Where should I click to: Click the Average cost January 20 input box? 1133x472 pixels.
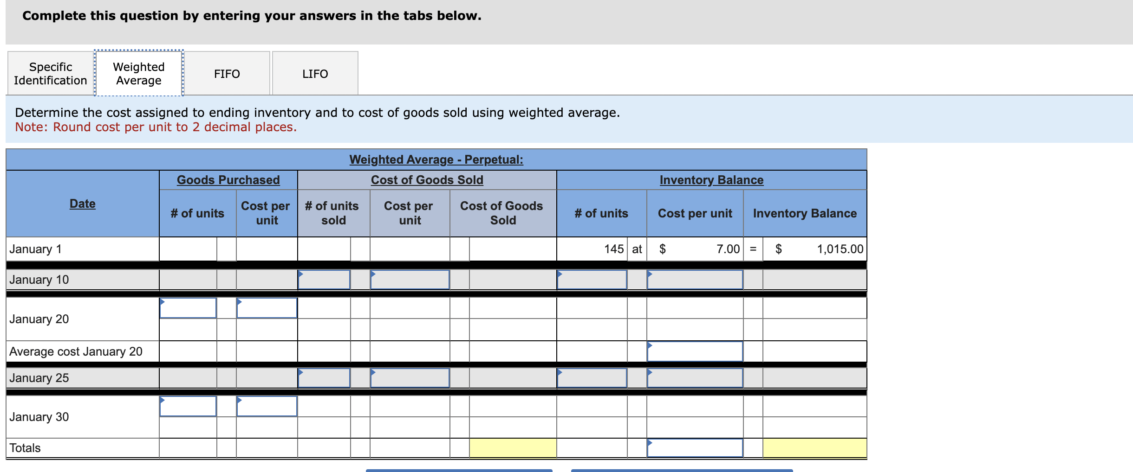coord(696,351)
